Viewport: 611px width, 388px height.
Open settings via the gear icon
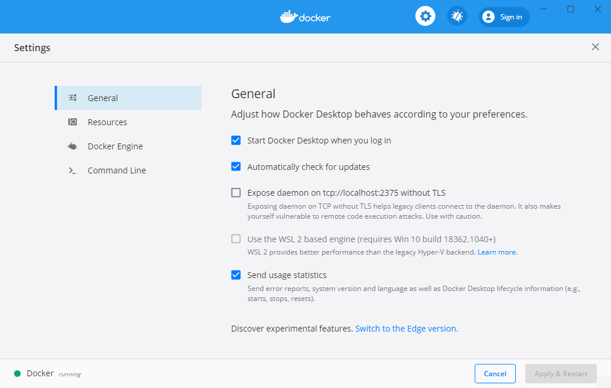coord(425,16)
